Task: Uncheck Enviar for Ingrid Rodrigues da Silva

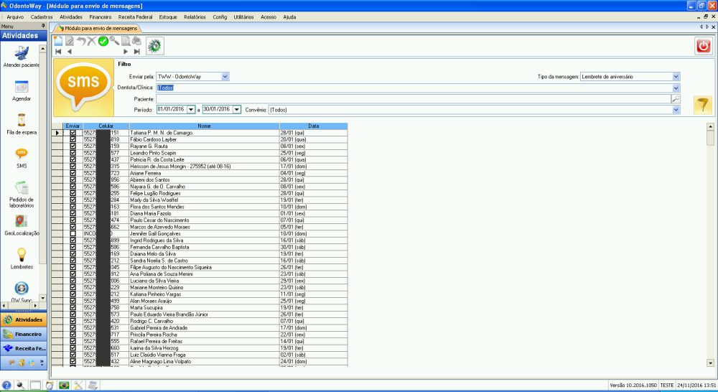Action: pos(73,241)
